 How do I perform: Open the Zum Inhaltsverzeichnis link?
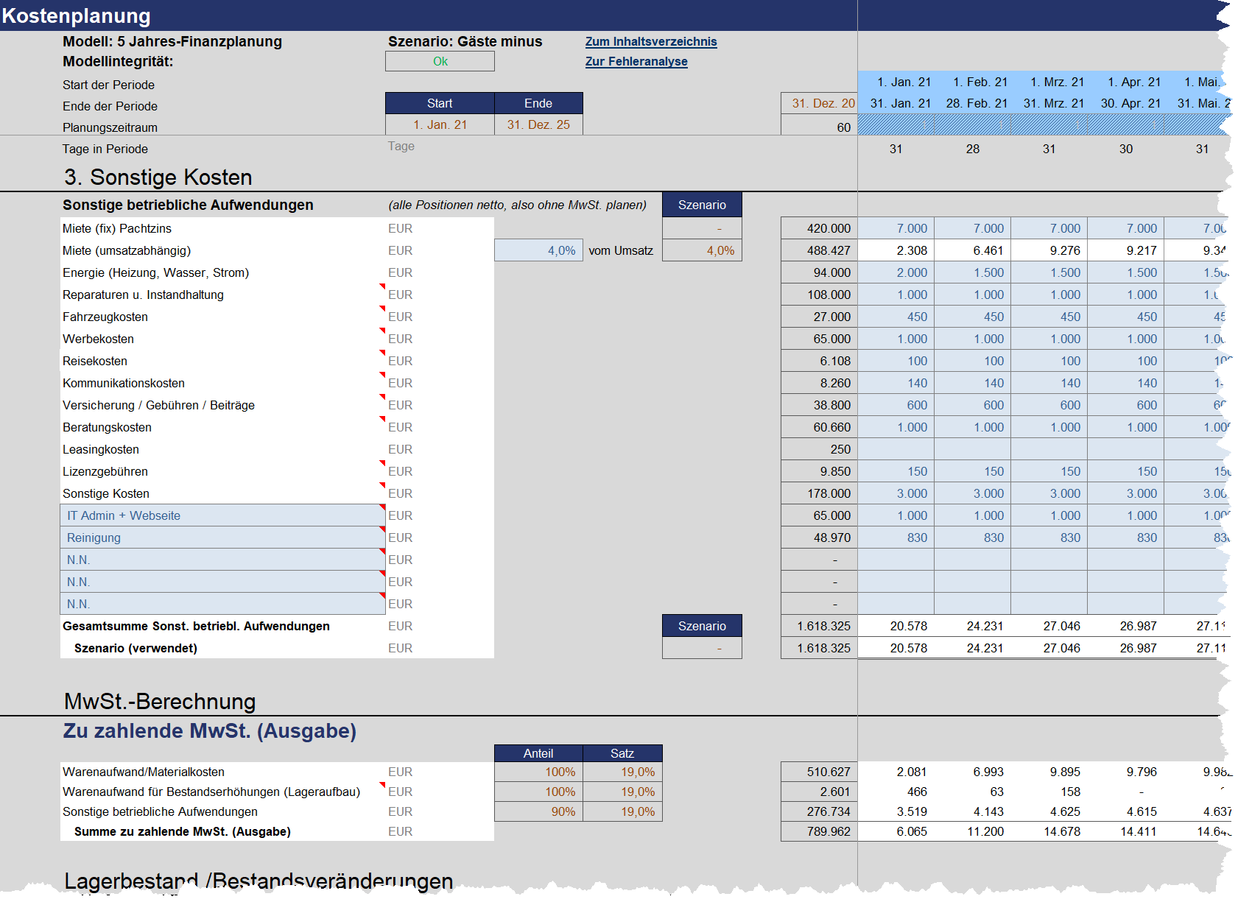(650, 42)
